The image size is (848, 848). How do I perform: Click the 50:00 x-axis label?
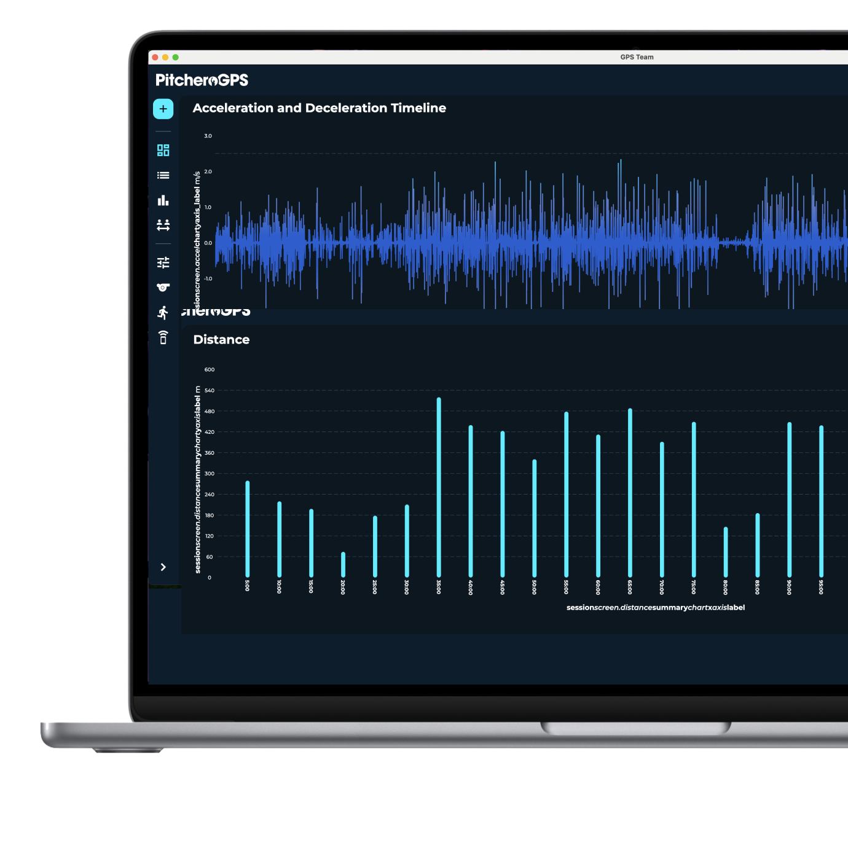[x=534, y=587]
